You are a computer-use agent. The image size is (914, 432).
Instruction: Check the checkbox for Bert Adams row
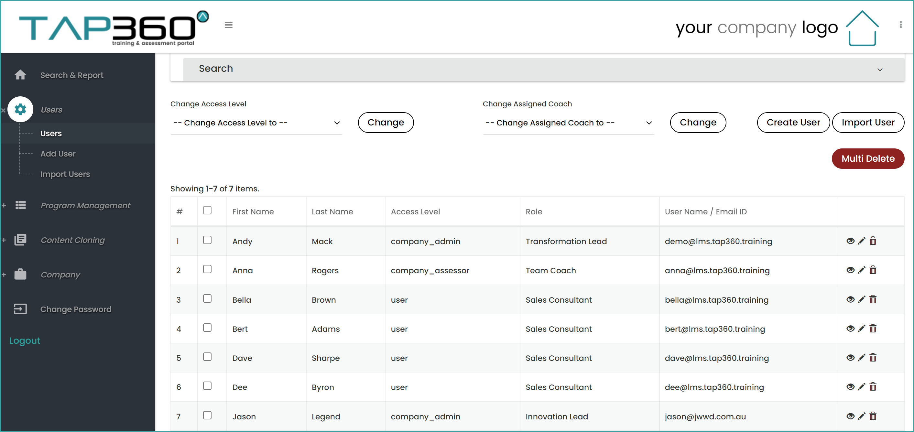pyautogui.click(x=207, y=328)
